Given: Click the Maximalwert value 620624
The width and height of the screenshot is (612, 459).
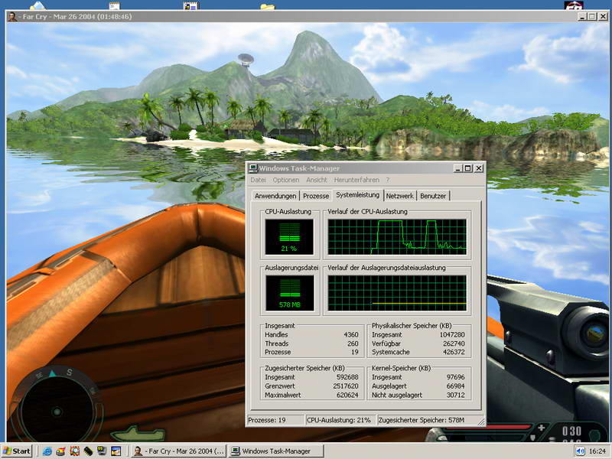Looking at the screenshot, I should (347, 395).
